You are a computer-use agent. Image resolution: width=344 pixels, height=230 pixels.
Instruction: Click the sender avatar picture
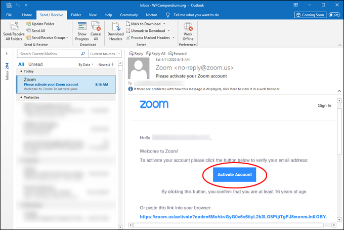139,68
